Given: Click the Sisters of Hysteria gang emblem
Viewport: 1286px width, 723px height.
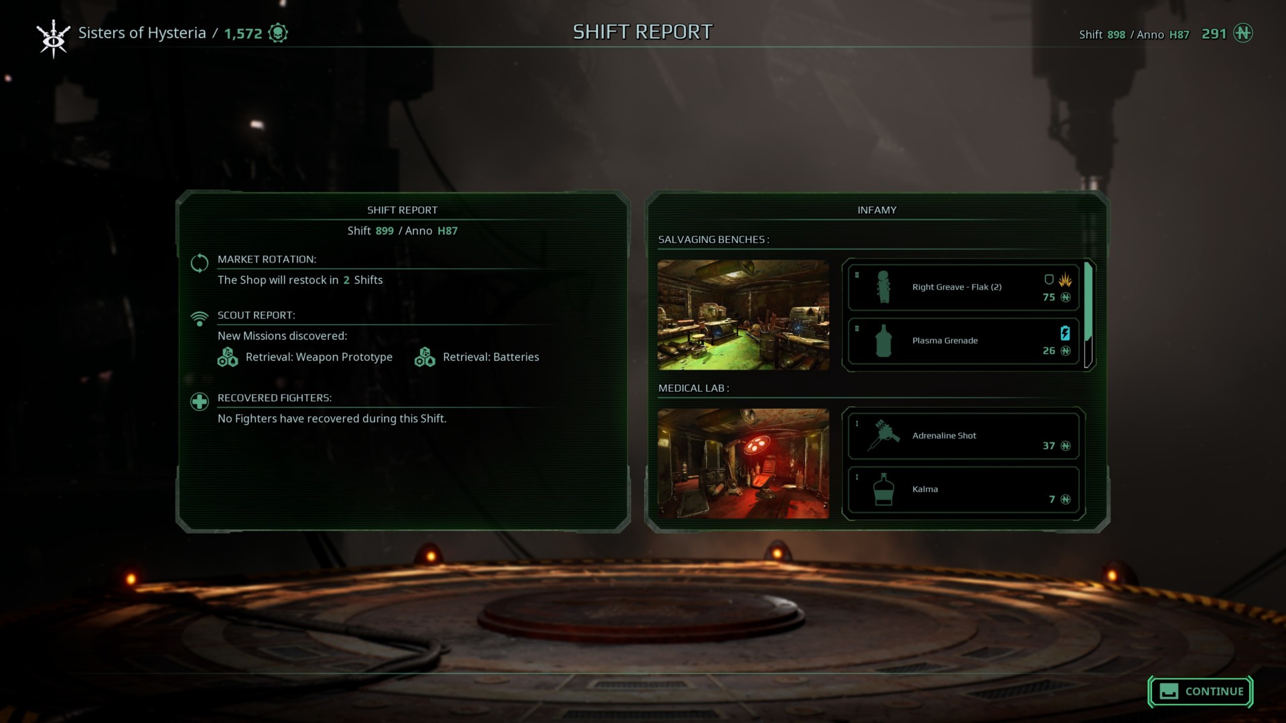Looking at the screenshot, I should tap(53, 38).
